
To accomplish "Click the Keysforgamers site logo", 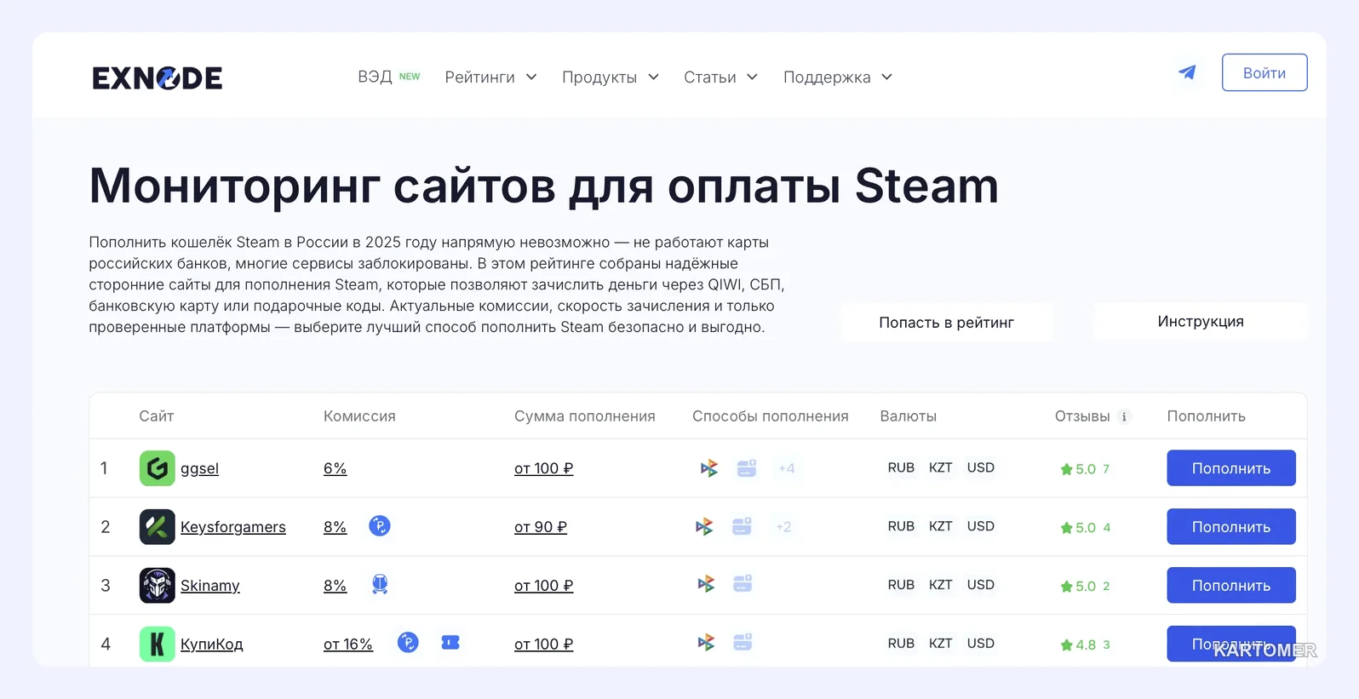I will [x=157, y=527].
